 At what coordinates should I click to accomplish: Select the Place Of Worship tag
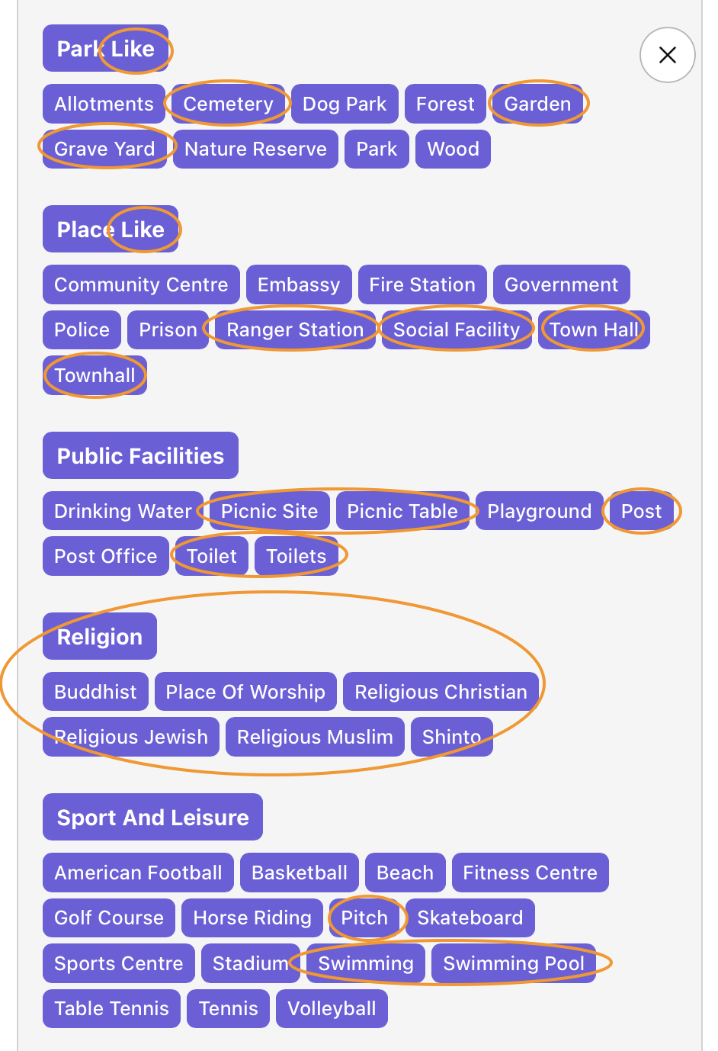coord(245,692)
